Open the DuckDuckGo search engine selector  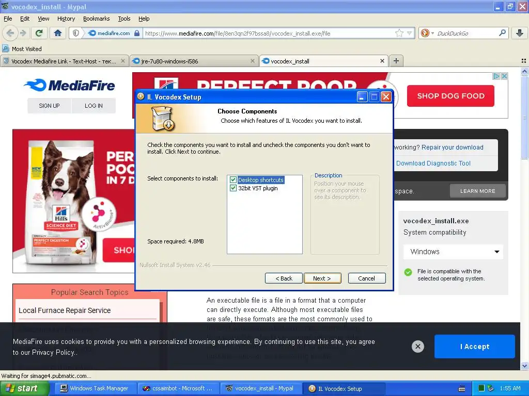(427, 33)
